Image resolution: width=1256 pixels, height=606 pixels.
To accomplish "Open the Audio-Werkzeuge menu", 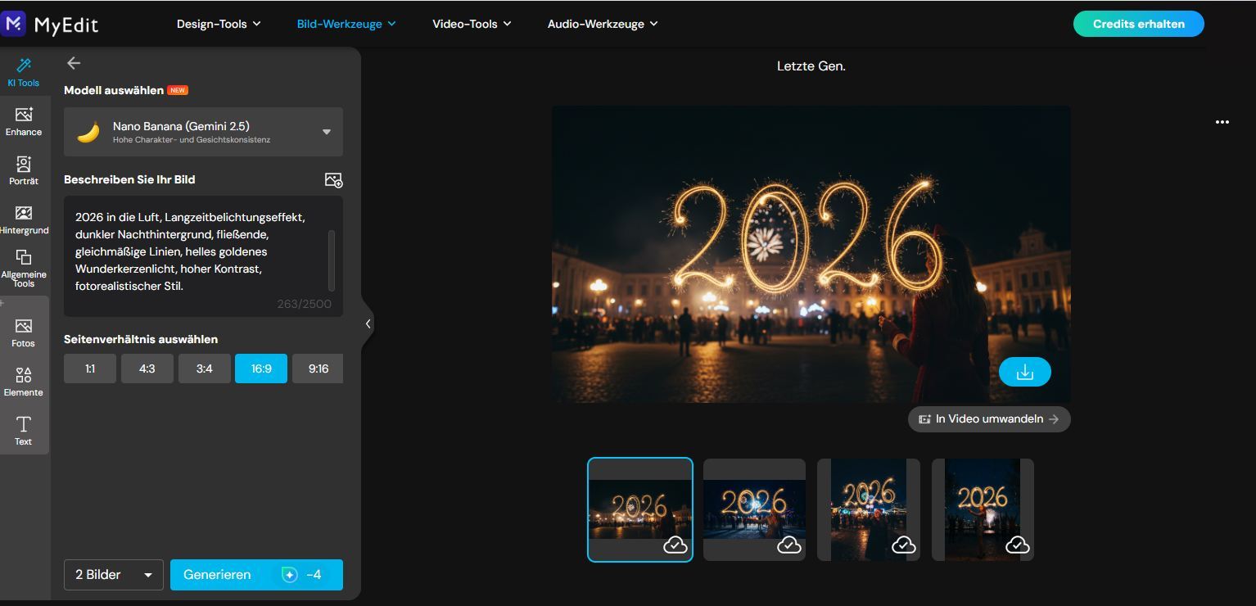I will click(x=603, y=23).
